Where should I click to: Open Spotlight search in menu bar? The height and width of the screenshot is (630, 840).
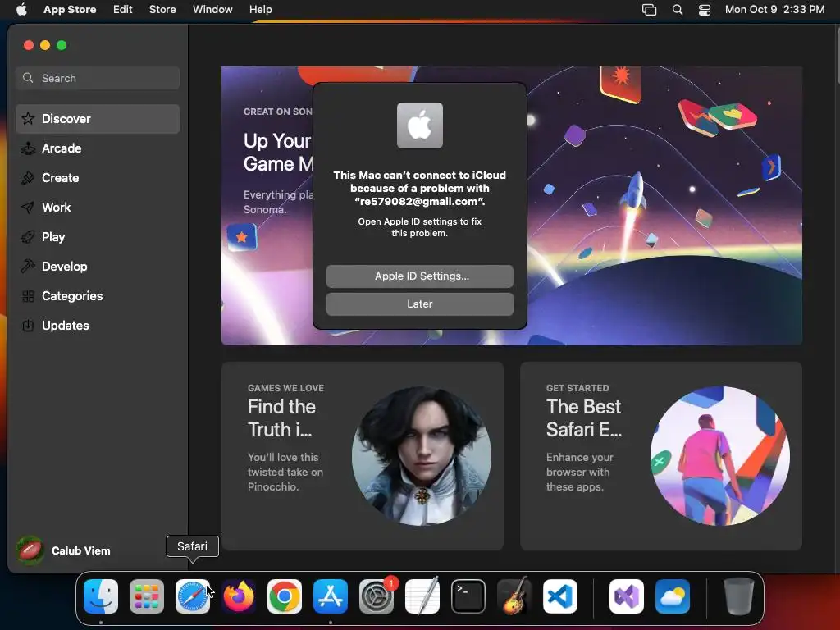coord(677,9)
